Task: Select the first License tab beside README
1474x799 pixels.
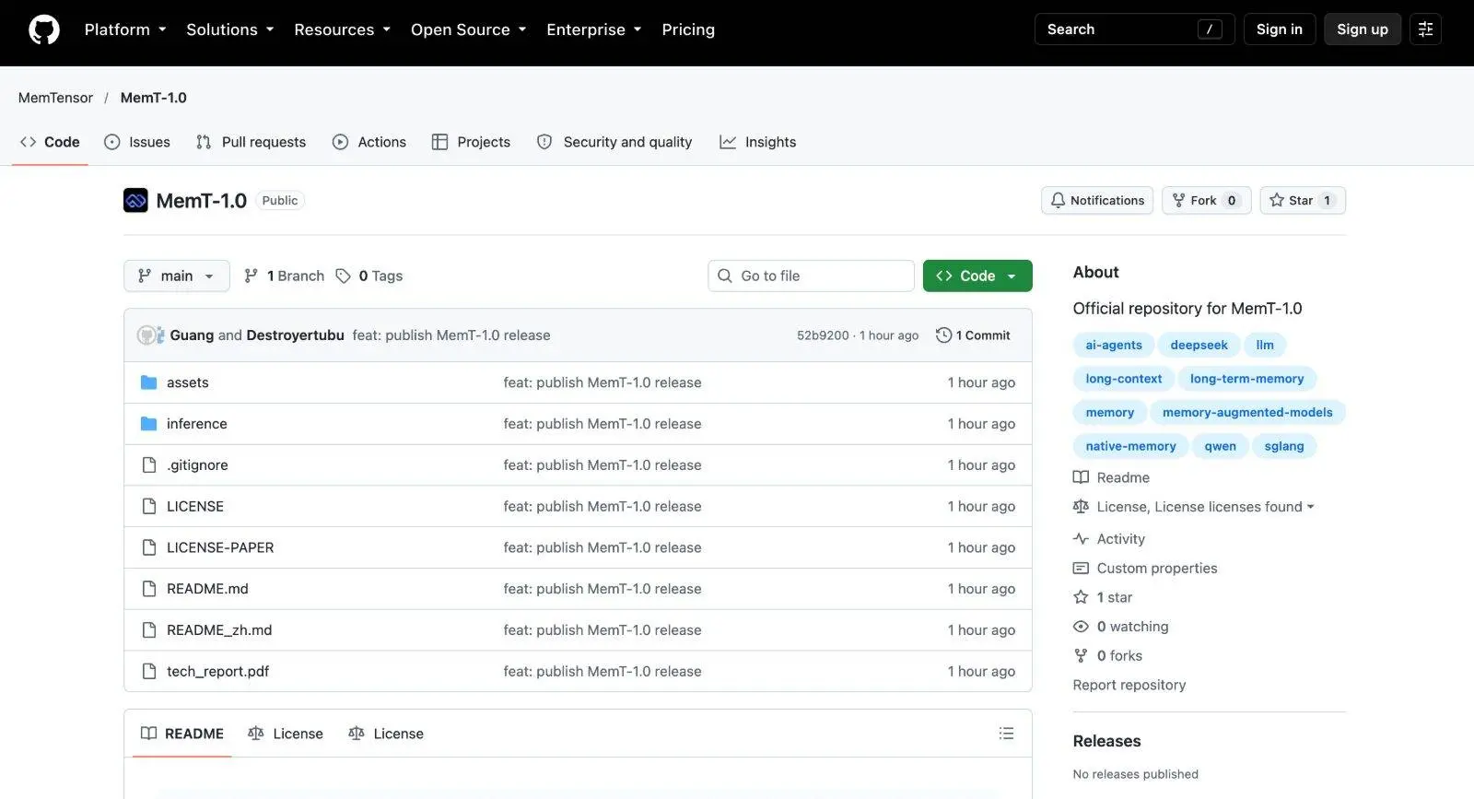Action: (x=286, y=734)
